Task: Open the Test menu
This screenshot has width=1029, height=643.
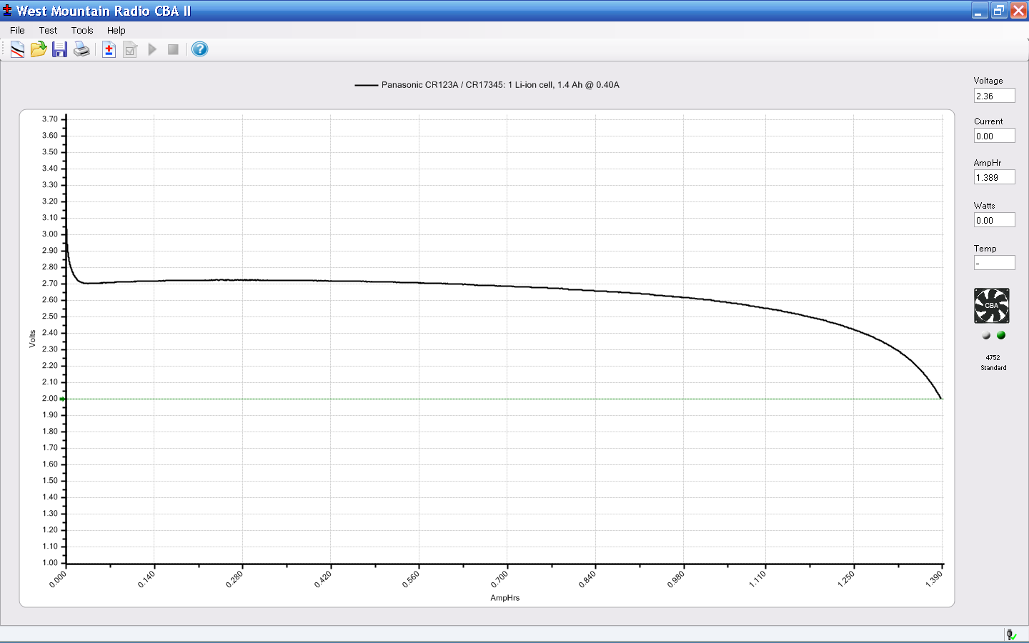Action: pyautogui.click(x=48, y=30)
